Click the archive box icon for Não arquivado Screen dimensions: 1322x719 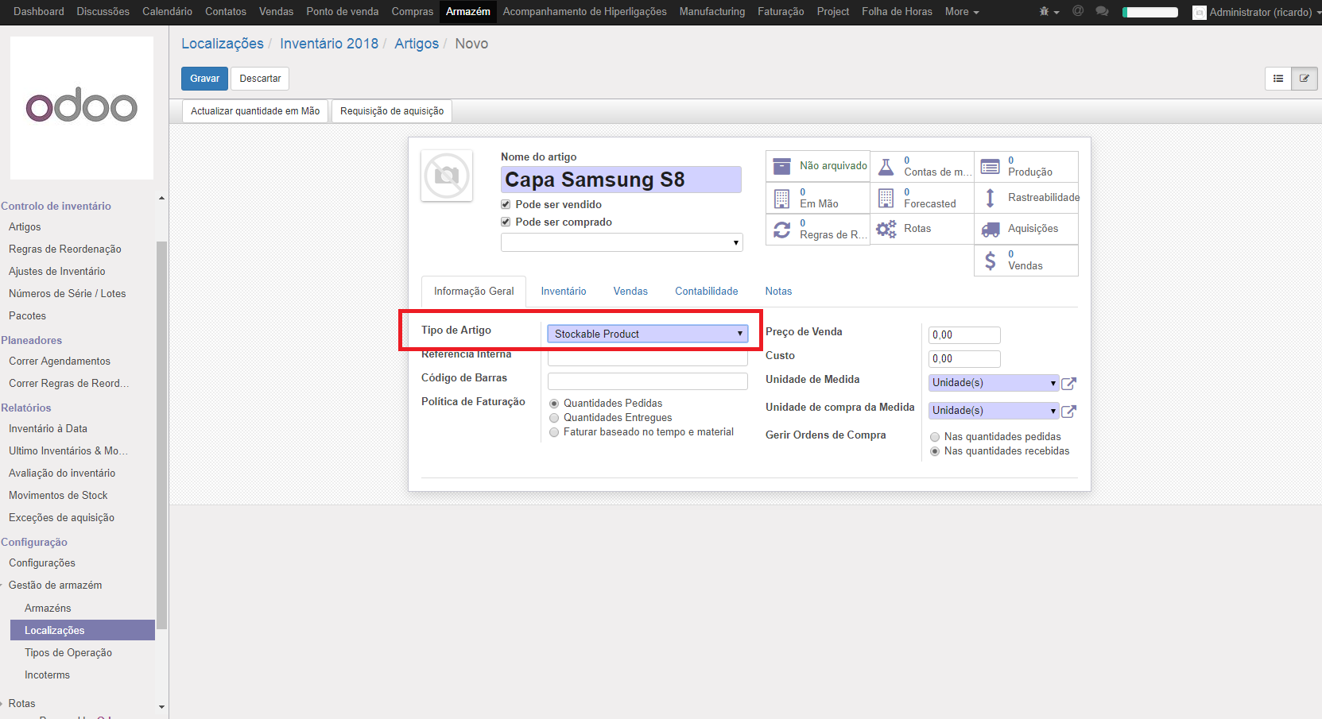pos(782,166)
